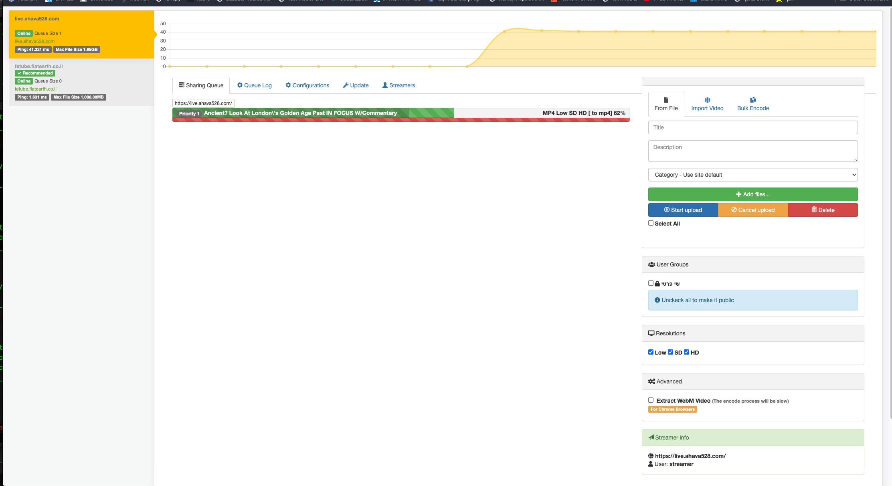Click the user icon beside User: streamer
892x486 pixels.
651,464
